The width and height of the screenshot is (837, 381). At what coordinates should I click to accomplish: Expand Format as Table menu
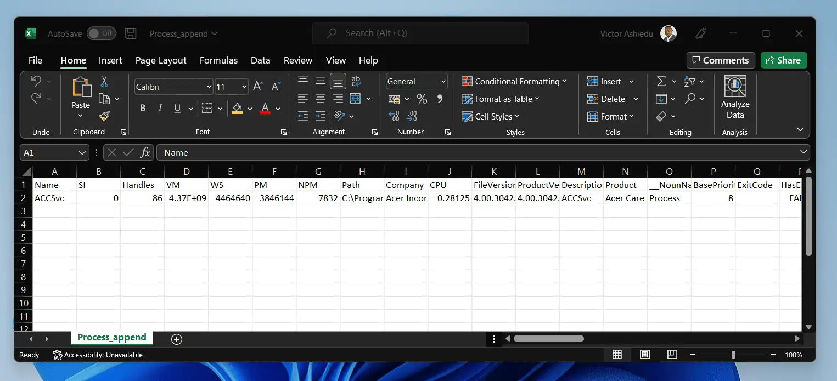pos(501,99)
